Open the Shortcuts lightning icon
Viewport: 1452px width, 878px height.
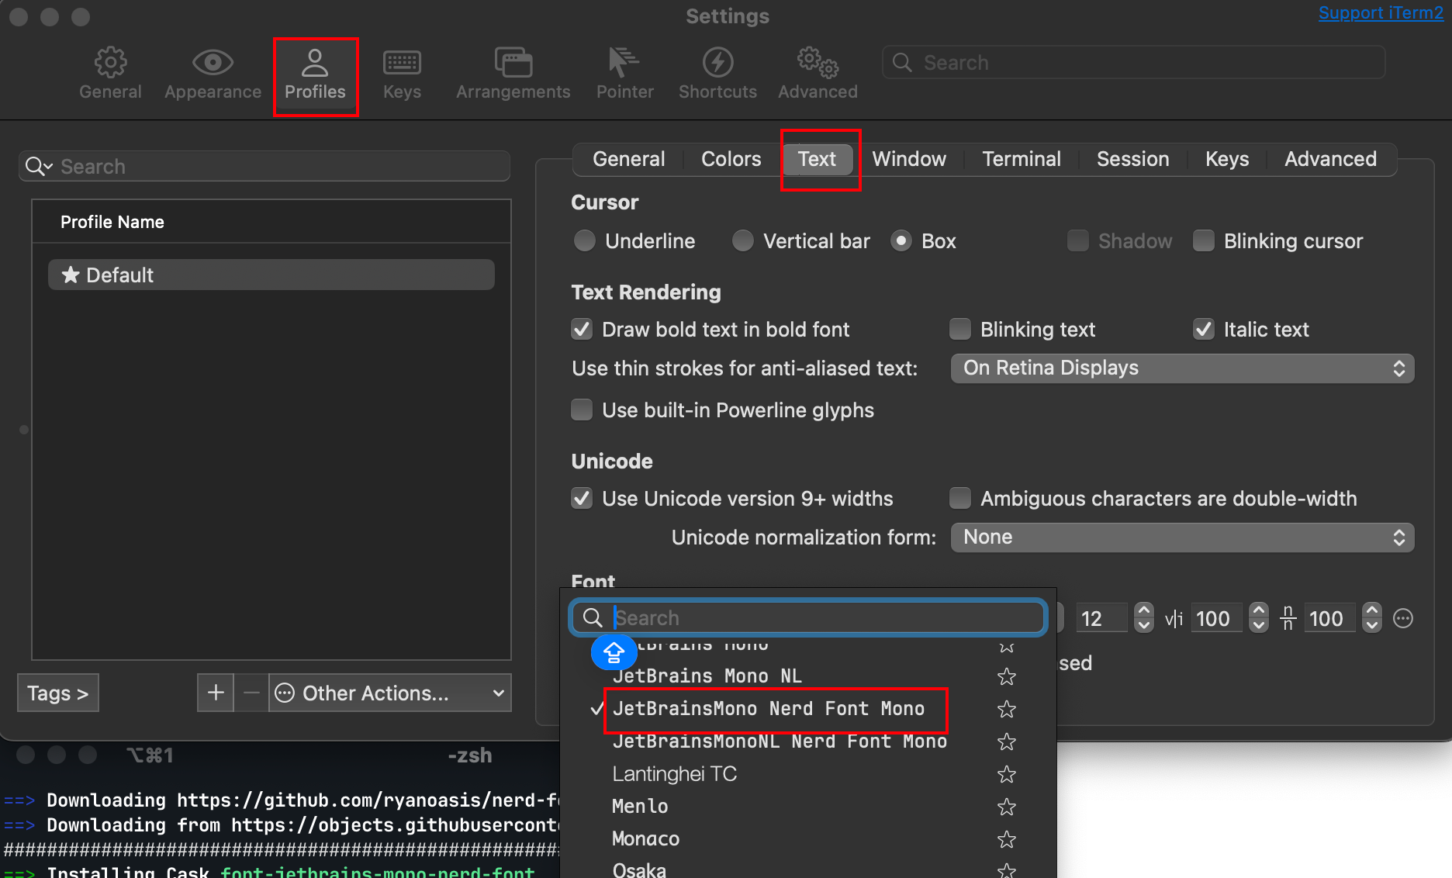717,63
